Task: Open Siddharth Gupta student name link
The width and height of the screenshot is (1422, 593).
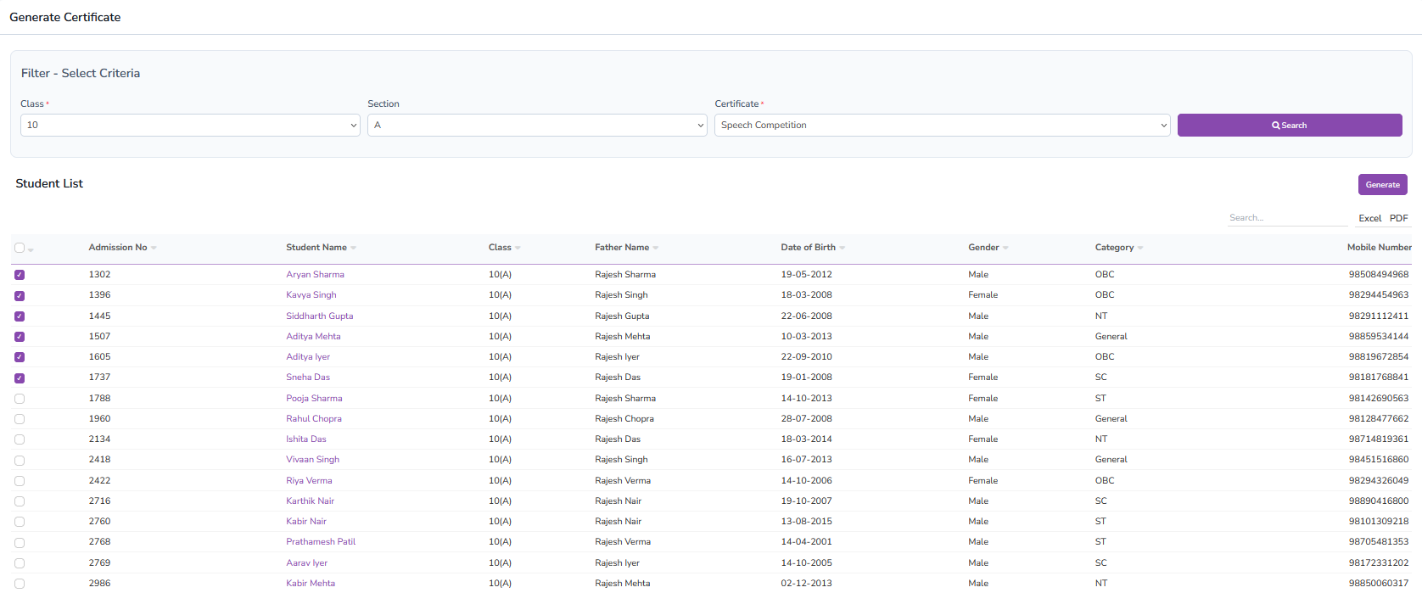Action: [319, 316]
